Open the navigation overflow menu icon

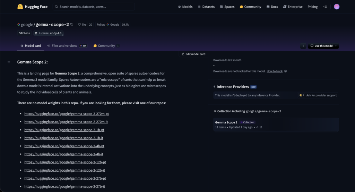[x=324, y=7]
